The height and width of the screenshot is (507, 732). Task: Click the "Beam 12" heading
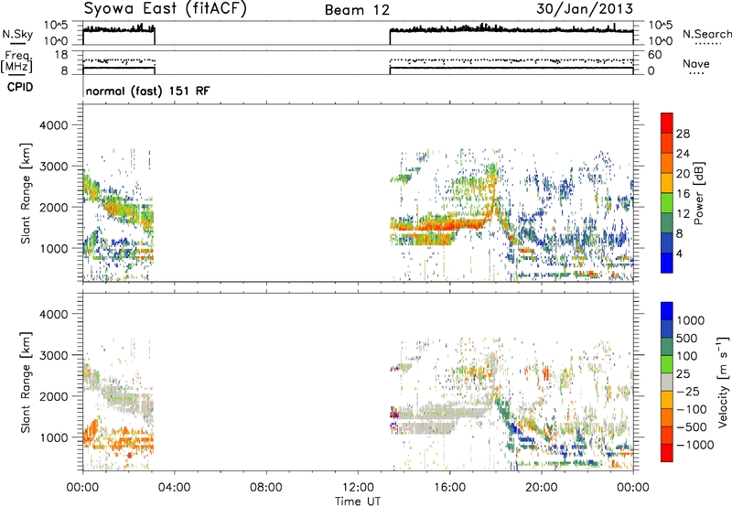pyautogui.click(x=357, y=10)
